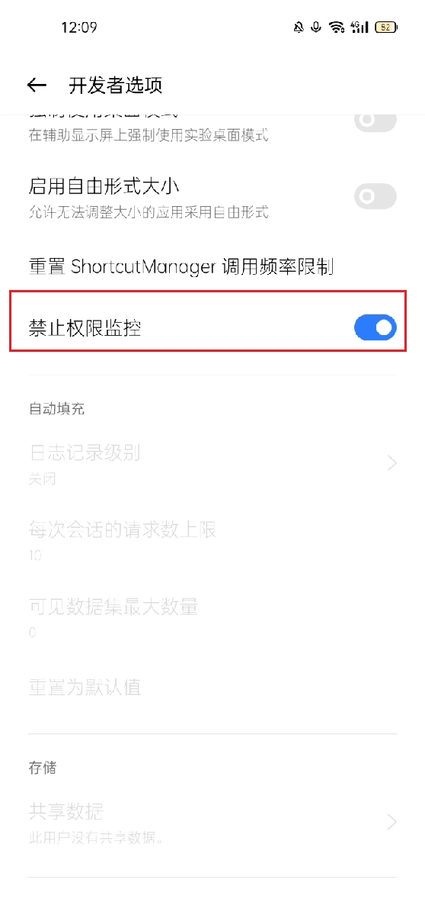Open 每次会话的请求数上限 setting
The width and height of the screenshot is (425, 899).
212,540
